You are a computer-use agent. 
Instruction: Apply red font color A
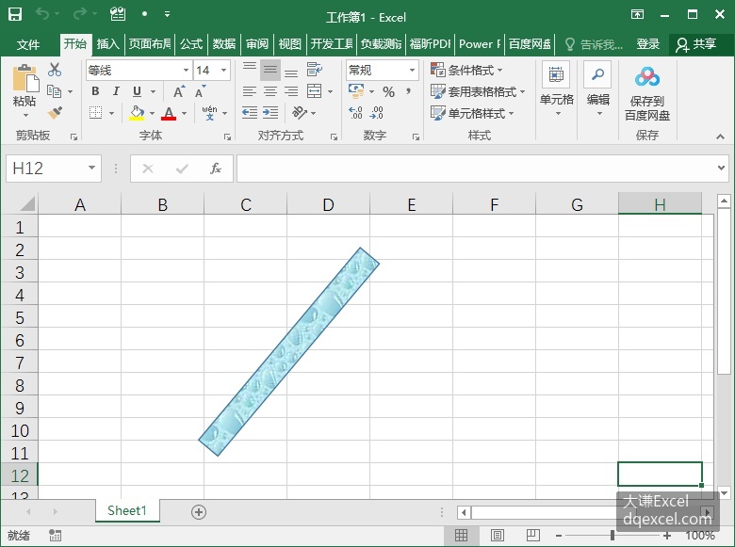click(169, 113)
